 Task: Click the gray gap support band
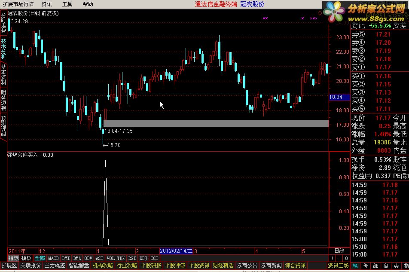[216, 123]
